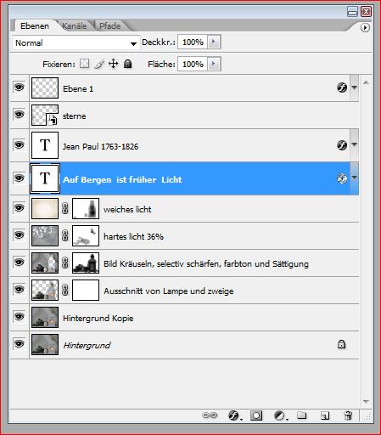Open the Fläche fill slider arrow

[214, 64]
